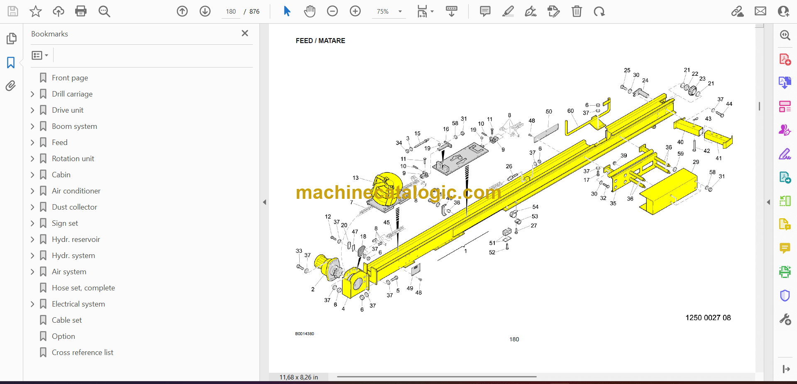Toggle the Bookmarks panel icon
The image size is (797, 384).
pyautogui.click(x=11, y=63)
